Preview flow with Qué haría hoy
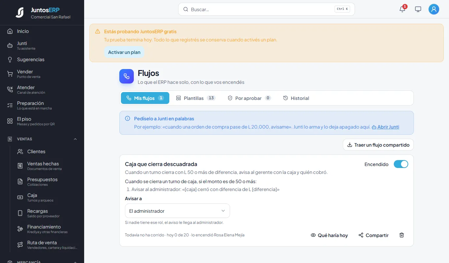This screenshot has width=449, height=263. (x=329, y=235)
